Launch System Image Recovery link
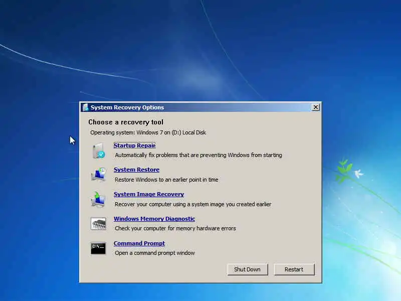This screenshot has height=301, width=401. [149, 194]
